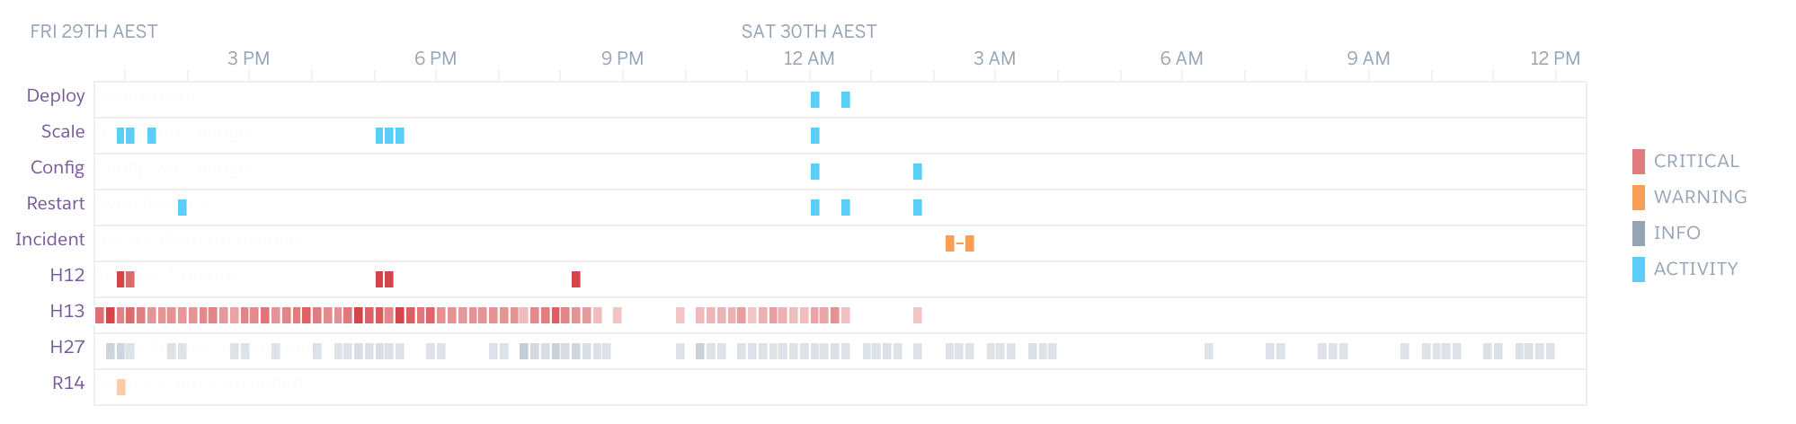This screenshot has width=1796, height=424.
Task: Select the Restart activity marker near 2 PM
Action: pyautogui.click(x=182, y=208)
